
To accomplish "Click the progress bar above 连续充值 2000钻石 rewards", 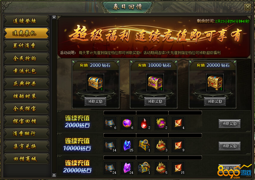I will (153, 113).
